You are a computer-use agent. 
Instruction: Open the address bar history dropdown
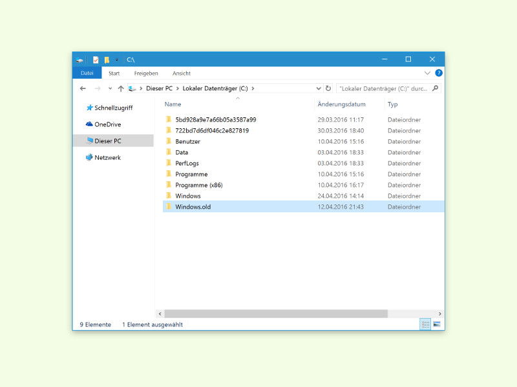(319, 88)
